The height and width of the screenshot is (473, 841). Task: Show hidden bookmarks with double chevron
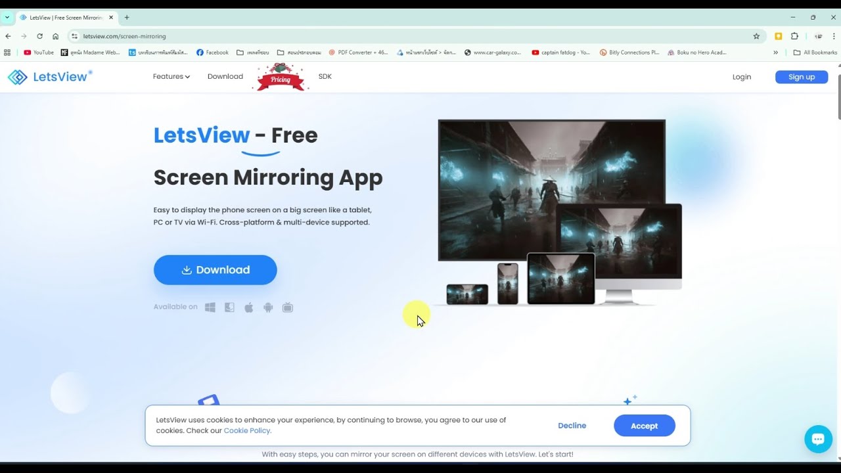pyautogui.click(x=775, y=53)
